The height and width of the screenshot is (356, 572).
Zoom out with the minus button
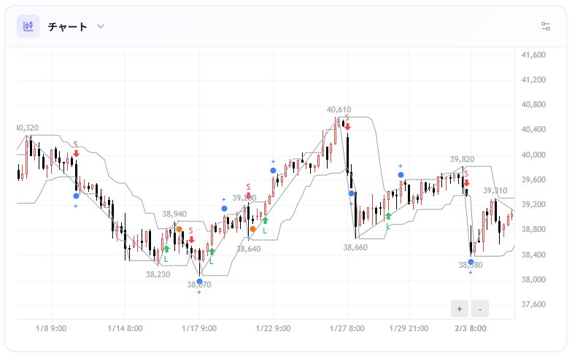[x=480, y=309]
